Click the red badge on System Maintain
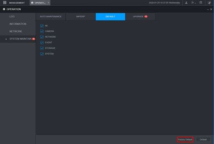Viewport: 214px width, 144px height. click(x=34, y=39)
